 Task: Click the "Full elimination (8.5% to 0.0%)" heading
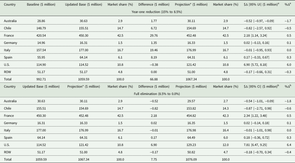(147, 93)
